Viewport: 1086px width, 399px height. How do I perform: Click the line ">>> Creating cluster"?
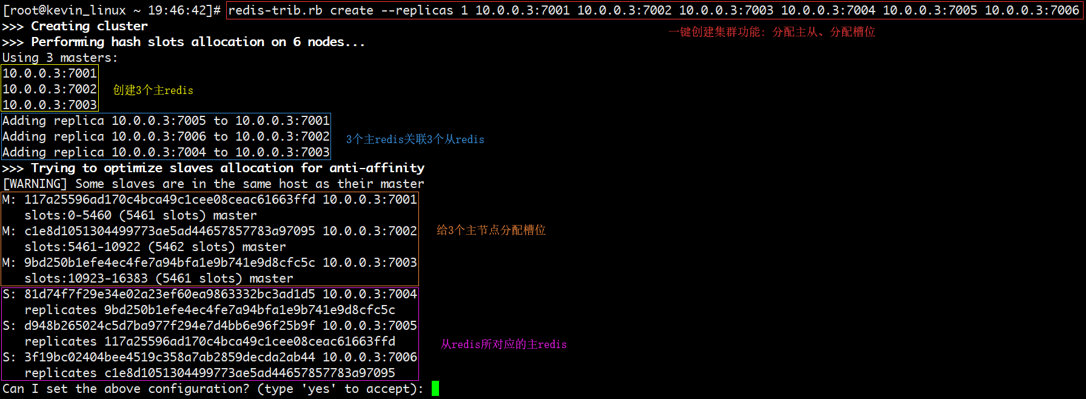point(75,26)
